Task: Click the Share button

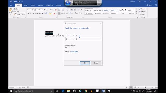Action: (x=149, y=5)
